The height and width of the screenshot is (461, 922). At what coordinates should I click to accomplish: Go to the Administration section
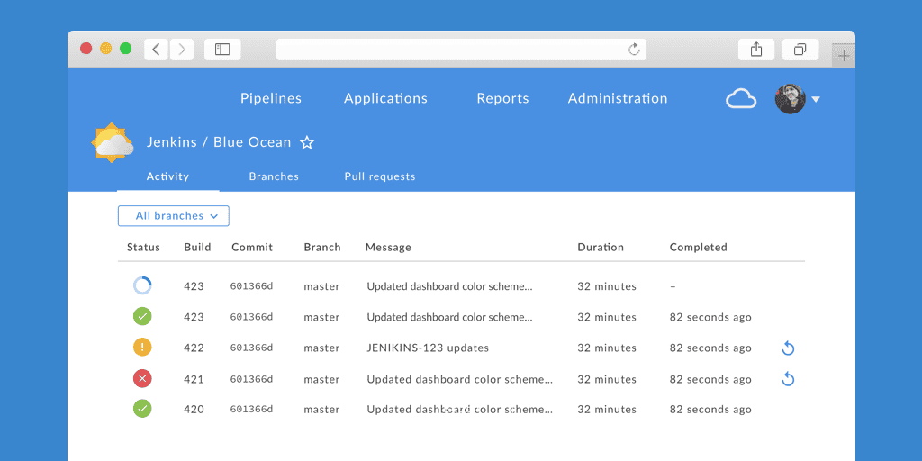[x=618, y=98]
